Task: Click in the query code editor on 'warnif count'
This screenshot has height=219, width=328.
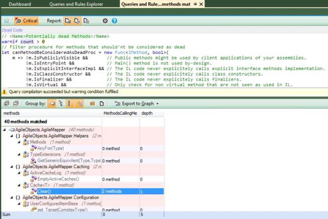Action: 18,41
